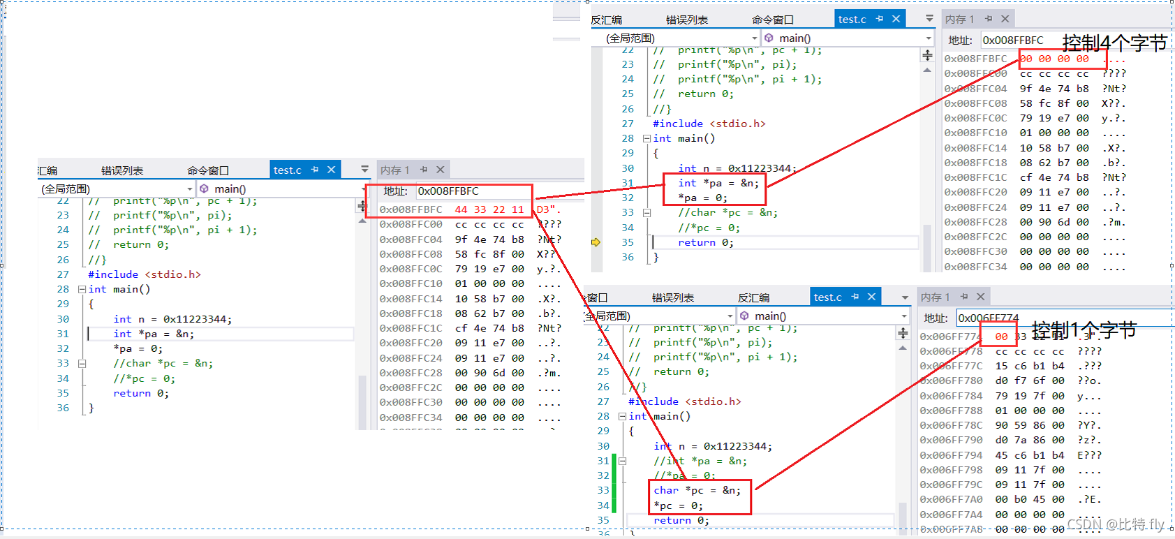Collapse int main() block in top-right window
The image size is (1175, 539).
coord(646,138)
